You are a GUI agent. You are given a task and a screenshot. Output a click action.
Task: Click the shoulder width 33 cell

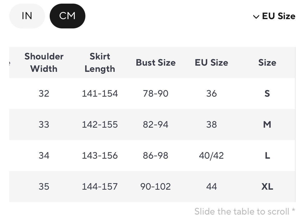(44, 125)
